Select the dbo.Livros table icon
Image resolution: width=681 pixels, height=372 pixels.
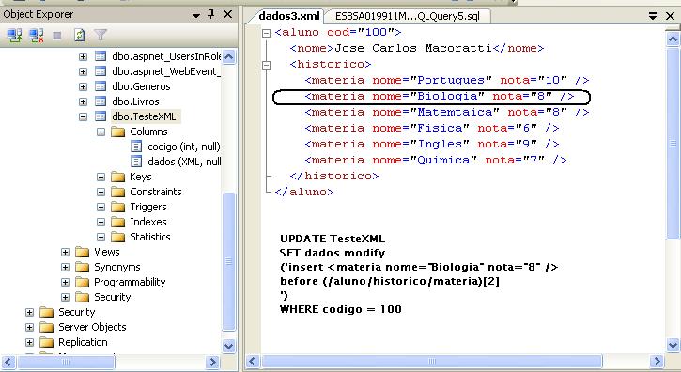pyautogui.click(x=101, y=101)
